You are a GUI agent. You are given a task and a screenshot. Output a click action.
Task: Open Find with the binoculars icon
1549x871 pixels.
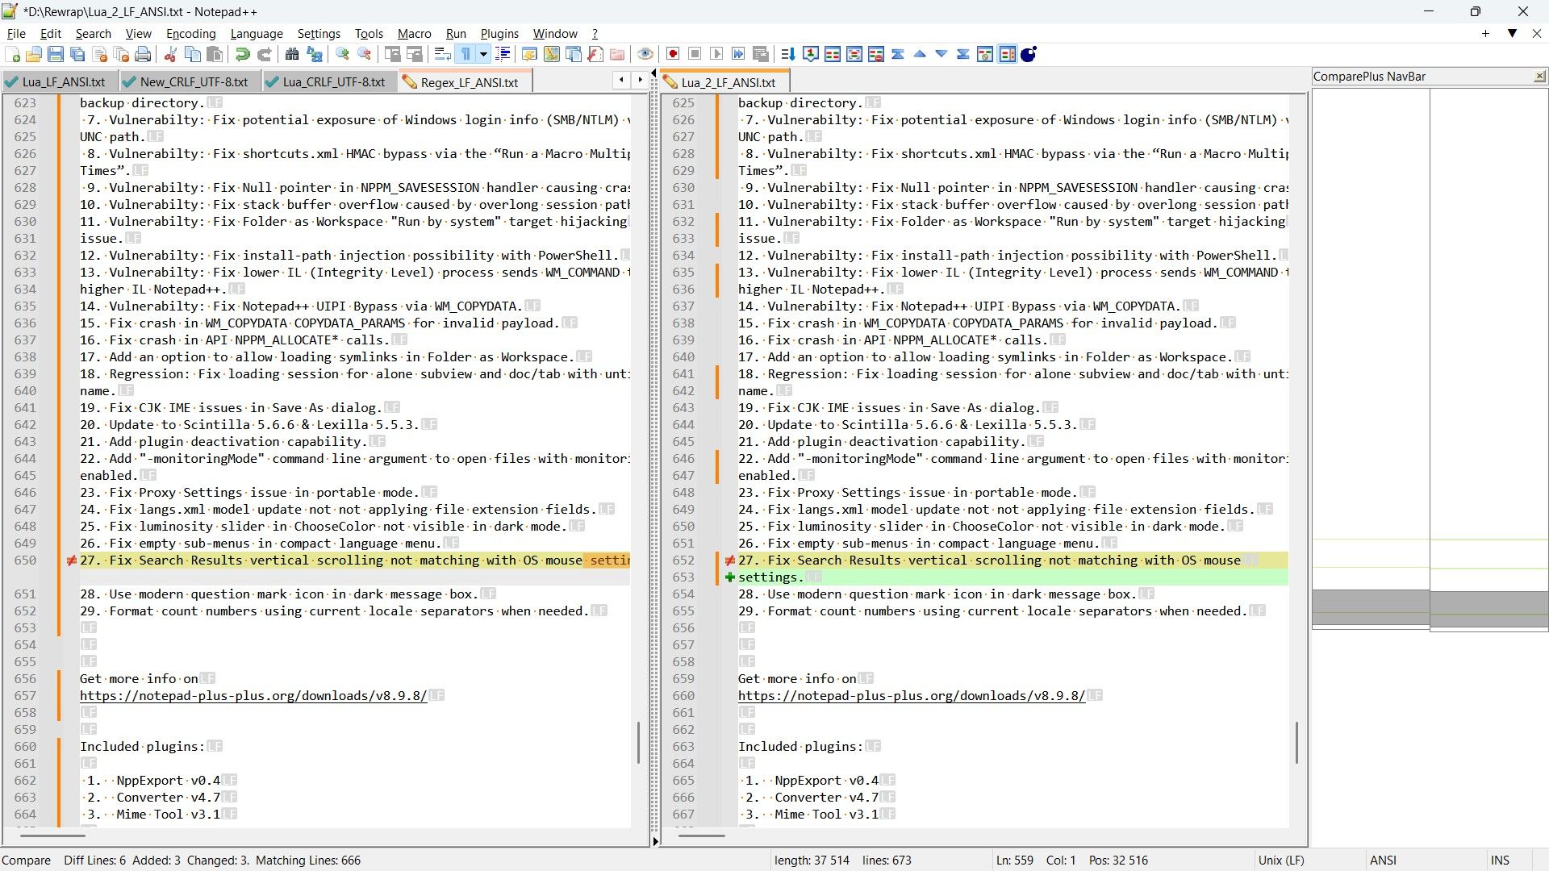tap(292, 54)
